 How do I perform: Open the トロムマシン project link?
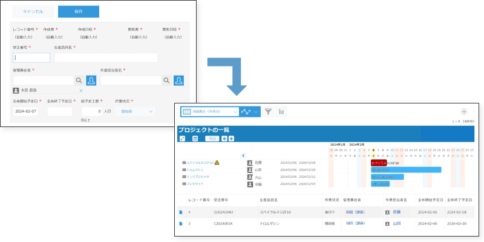point(195,170)
